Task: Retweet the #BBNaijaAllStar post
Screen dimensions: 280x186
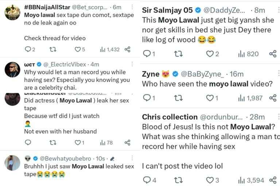Action: click(53, 49)
